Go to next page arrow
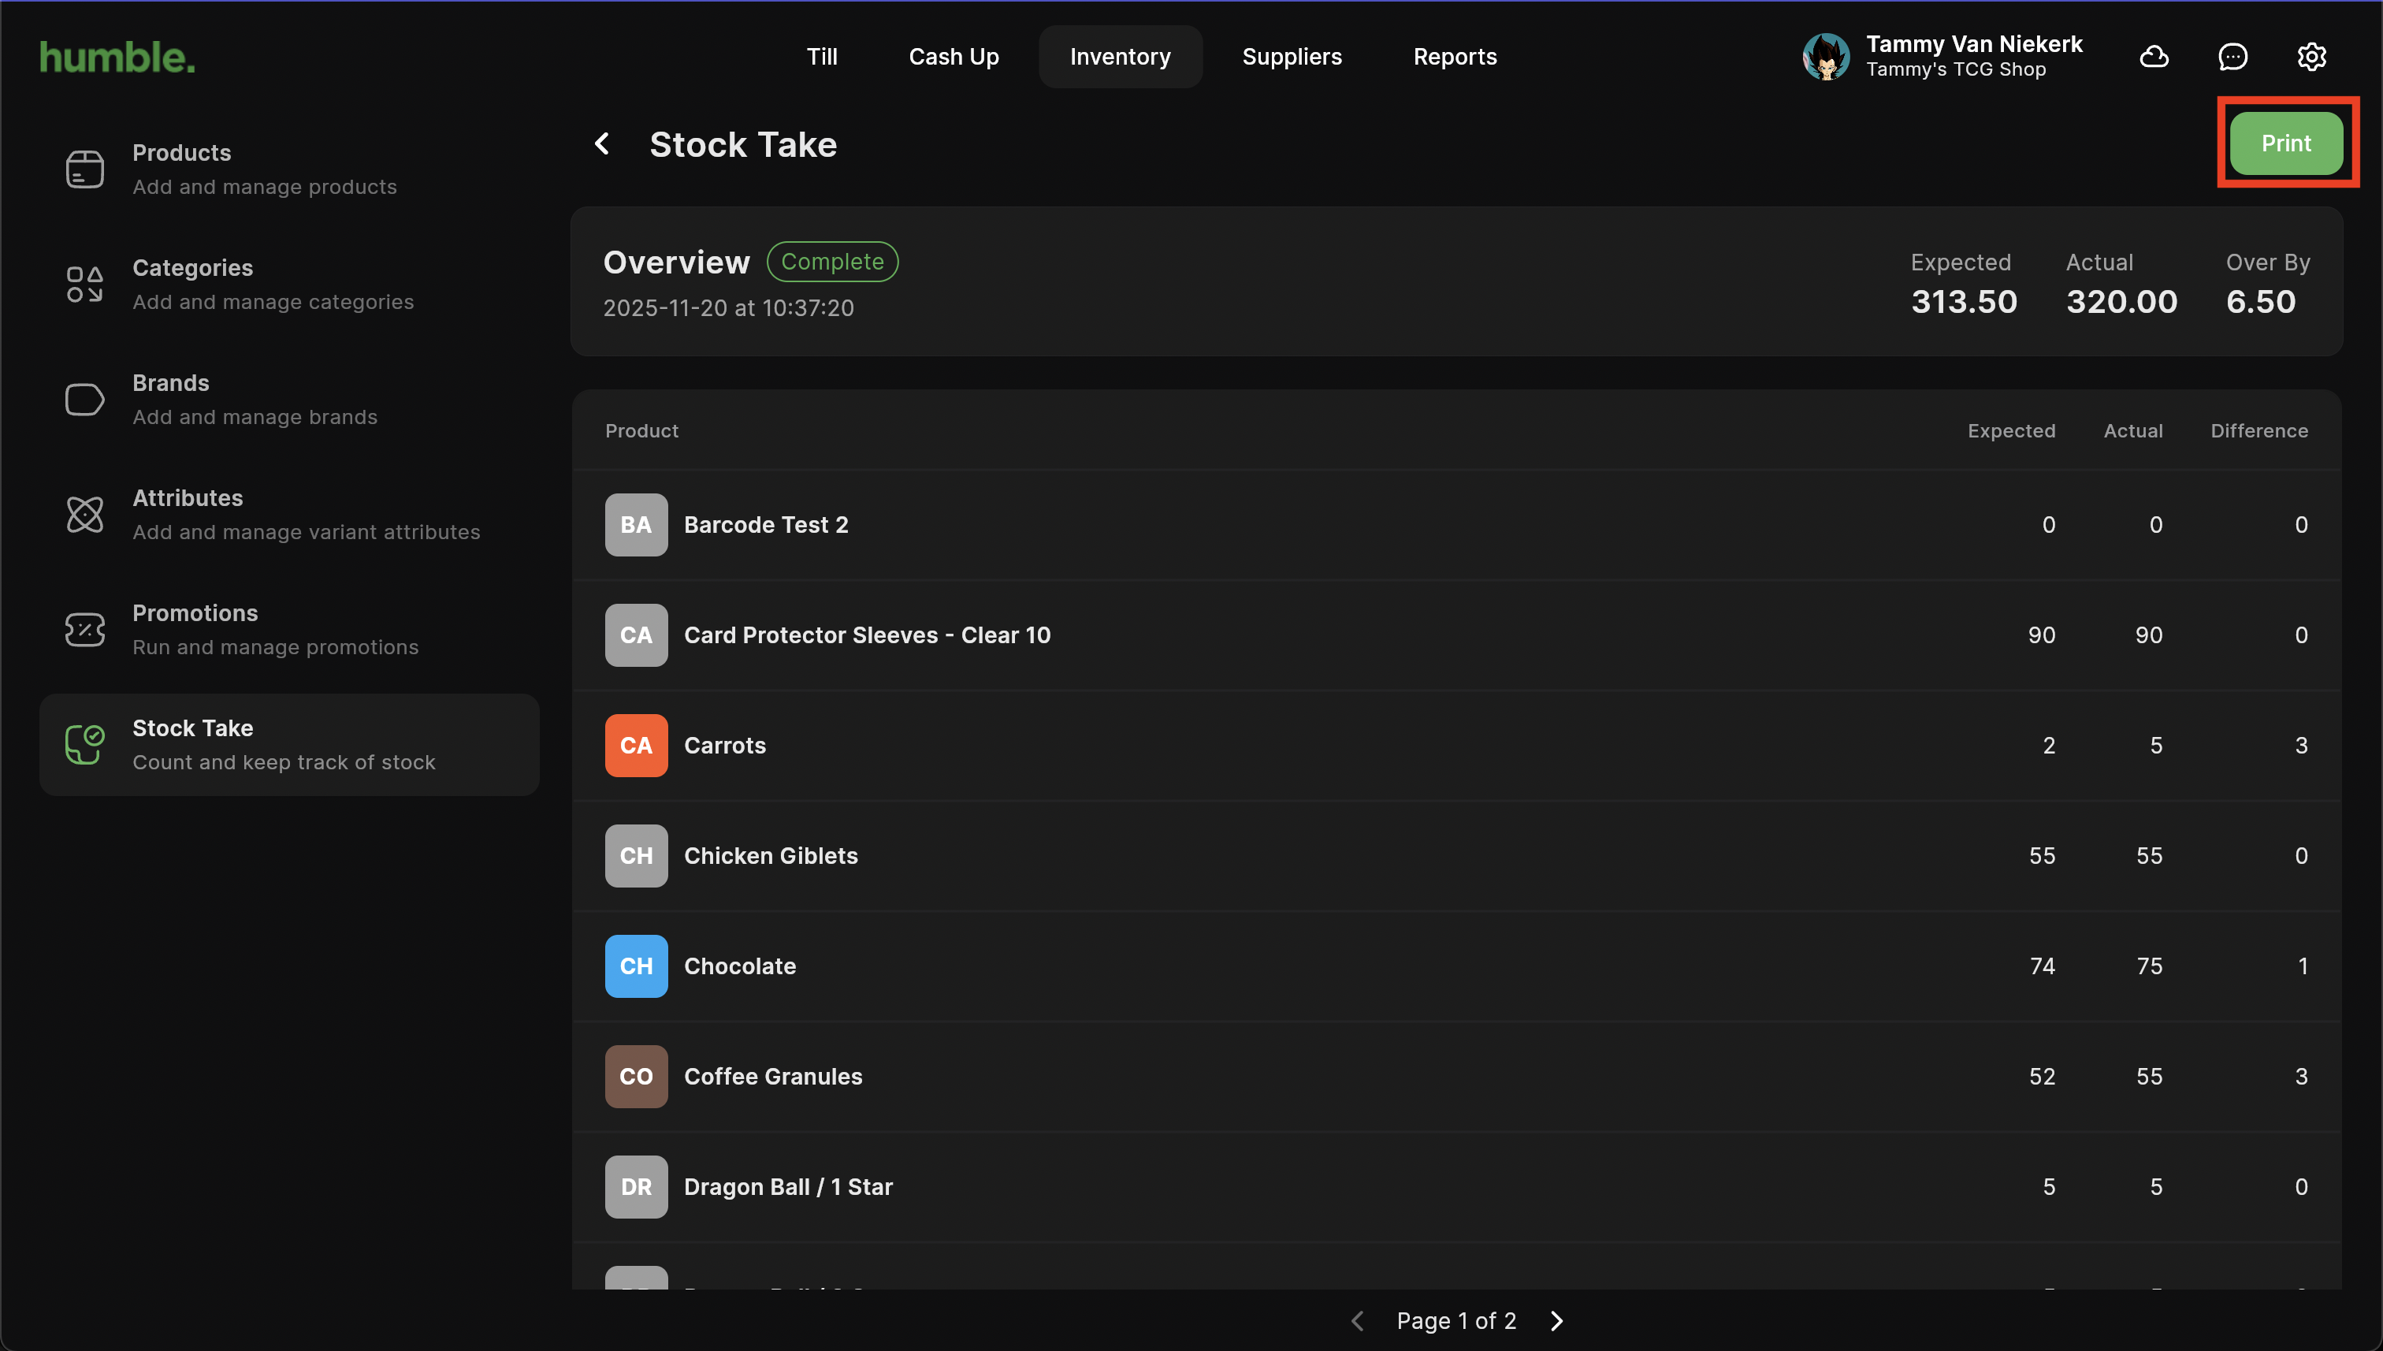Viewport: 2383px width, 1351px height. pos(1556,1320)
